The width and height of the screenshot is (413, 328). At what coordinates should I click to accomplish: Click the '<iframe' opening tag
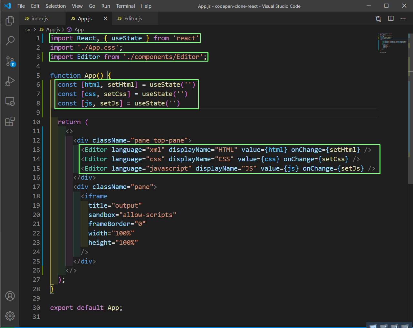[x=94, y=196]
